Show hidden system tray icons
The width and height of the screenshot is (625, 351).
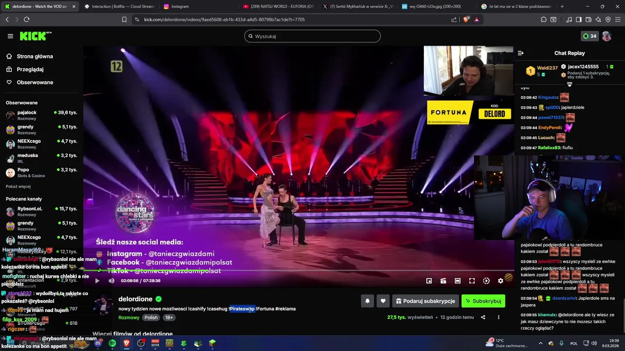coord(541,343)
